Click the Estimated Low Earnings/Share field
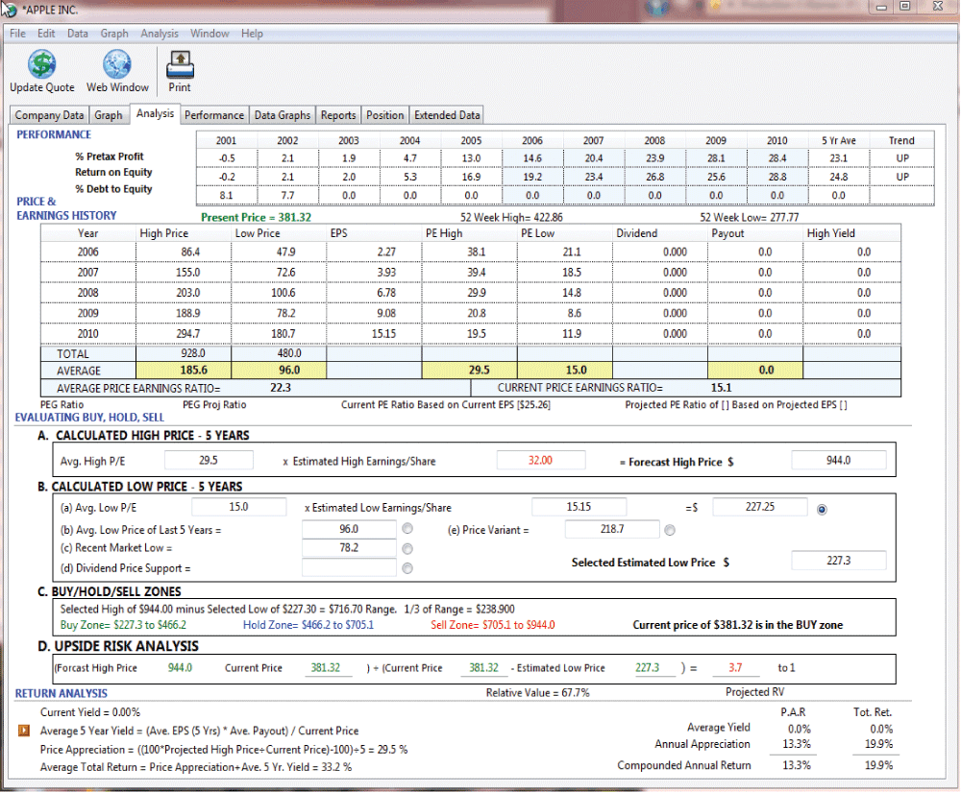961x792 pixels. 579,507
